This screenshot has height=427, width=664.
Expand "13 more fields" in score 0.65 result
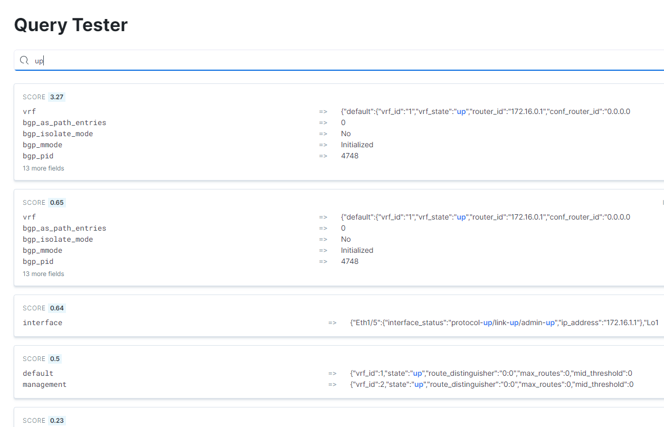click(43, 274)
